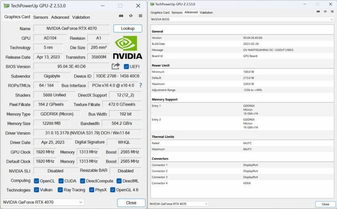Click Thermal Limits Rated 84.0°C row
The height and width of the screenshot is (209, 337).
pyautogui.click(x=242, y=143)
